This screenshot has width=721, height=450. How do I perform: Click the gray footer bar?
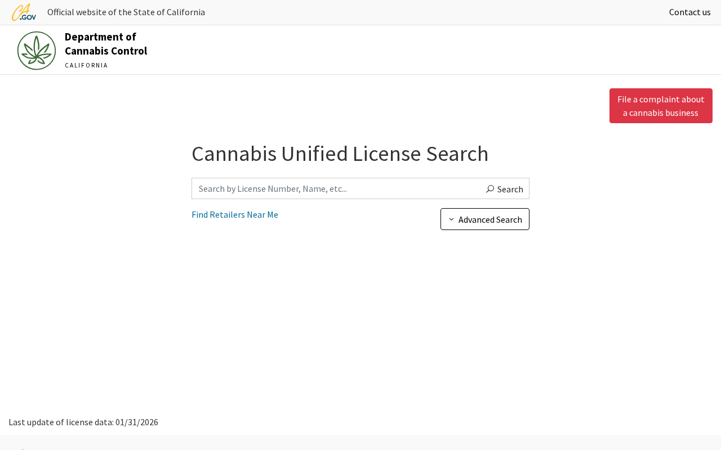tap(360, 442)
